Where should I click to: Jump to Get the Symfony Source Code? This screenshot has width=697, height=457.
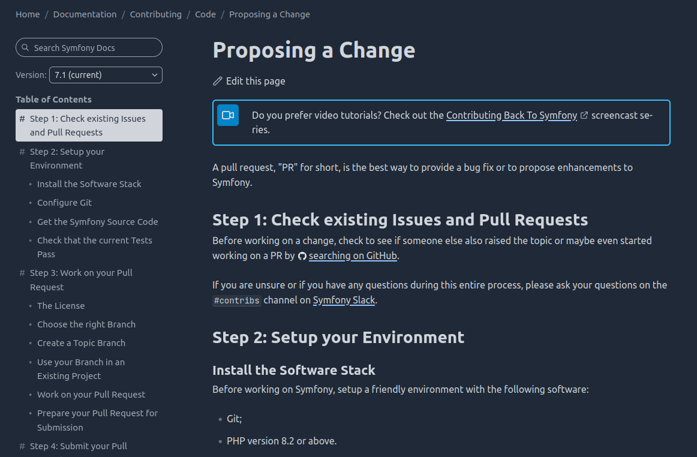pos(97,222)
